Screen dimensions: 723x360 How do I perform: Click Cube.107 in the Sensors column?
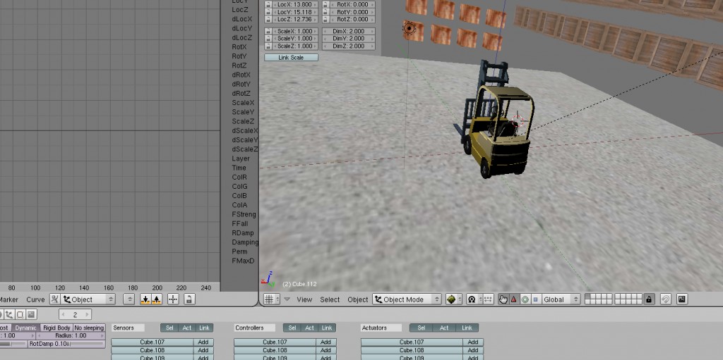pyautogui.click(x=153, y=342)
